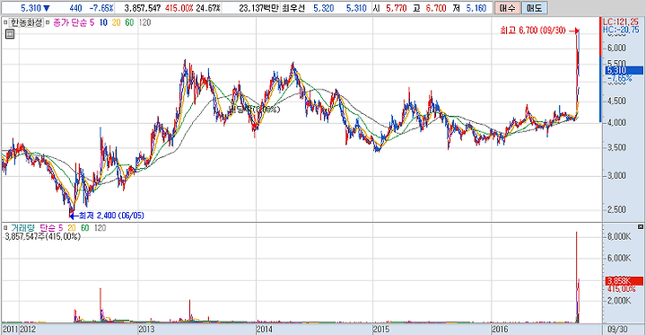Image resolution: width=646 pixels, height=335 pixels.
Task: Select the 2013 year label on time axis
Action: 146,330
